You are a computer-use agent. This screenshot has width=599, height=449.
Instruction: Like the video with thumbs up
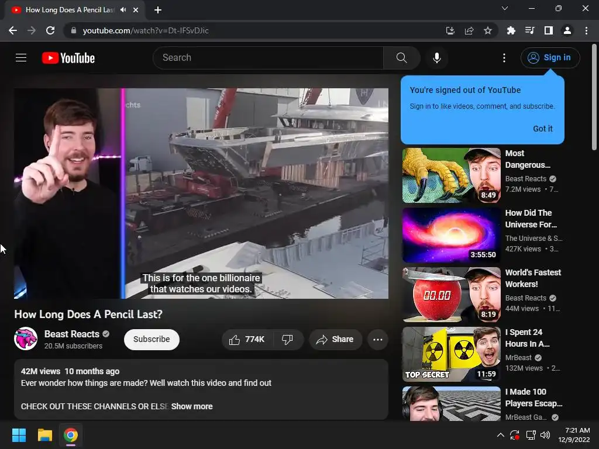(247, 340)
